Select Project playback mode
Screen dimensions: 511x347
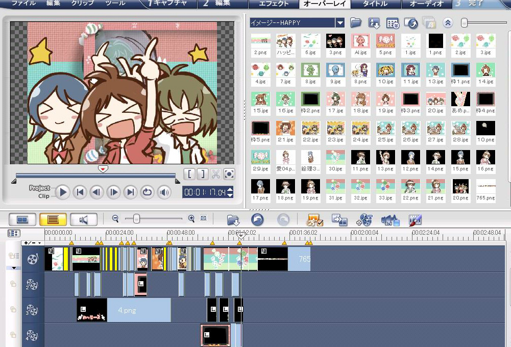coord(39,188)
